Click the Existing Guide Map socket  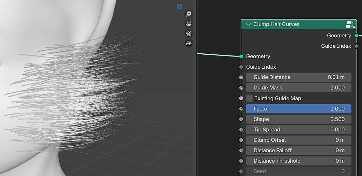coord(241,99)
